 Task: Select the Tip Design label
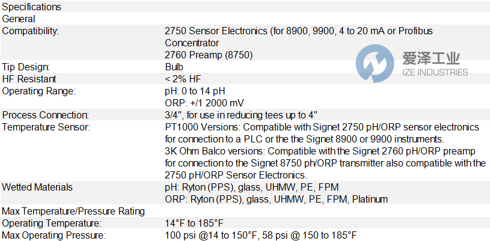coord(26,67)
